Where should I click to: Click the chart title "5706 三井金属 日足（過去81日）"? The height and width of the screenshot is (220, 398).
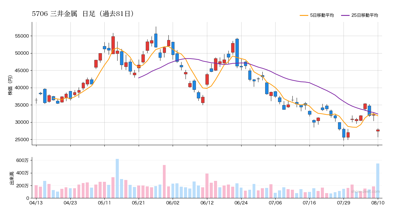(x=83, y=14)
